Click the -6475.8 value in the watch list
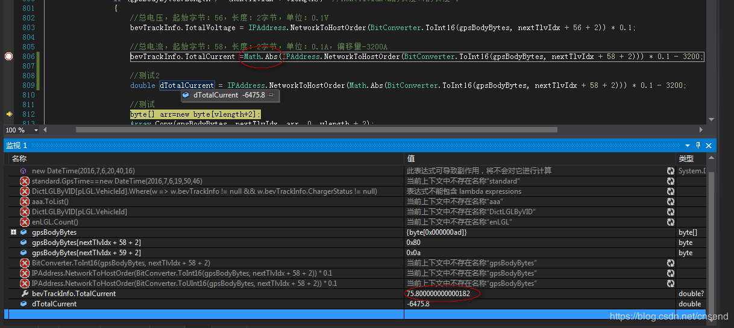Image resolution: width=734 pixels, height=328 pixels. click(418, 304)
